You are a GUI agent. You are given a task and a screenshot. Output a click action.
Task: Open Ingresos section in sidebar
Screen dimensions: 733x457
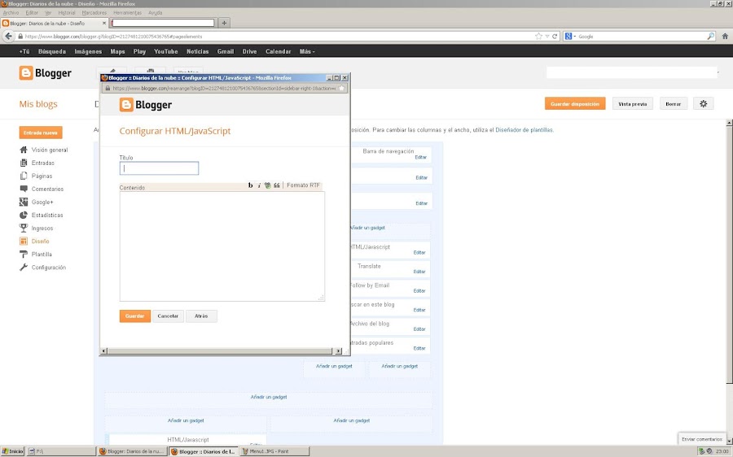tap(42, 228)
